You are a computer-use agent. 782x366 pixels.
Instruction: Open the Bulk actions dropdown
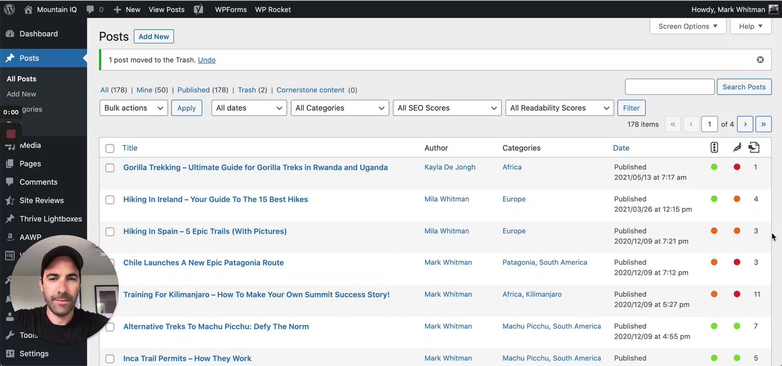click(x=133, y=108)
